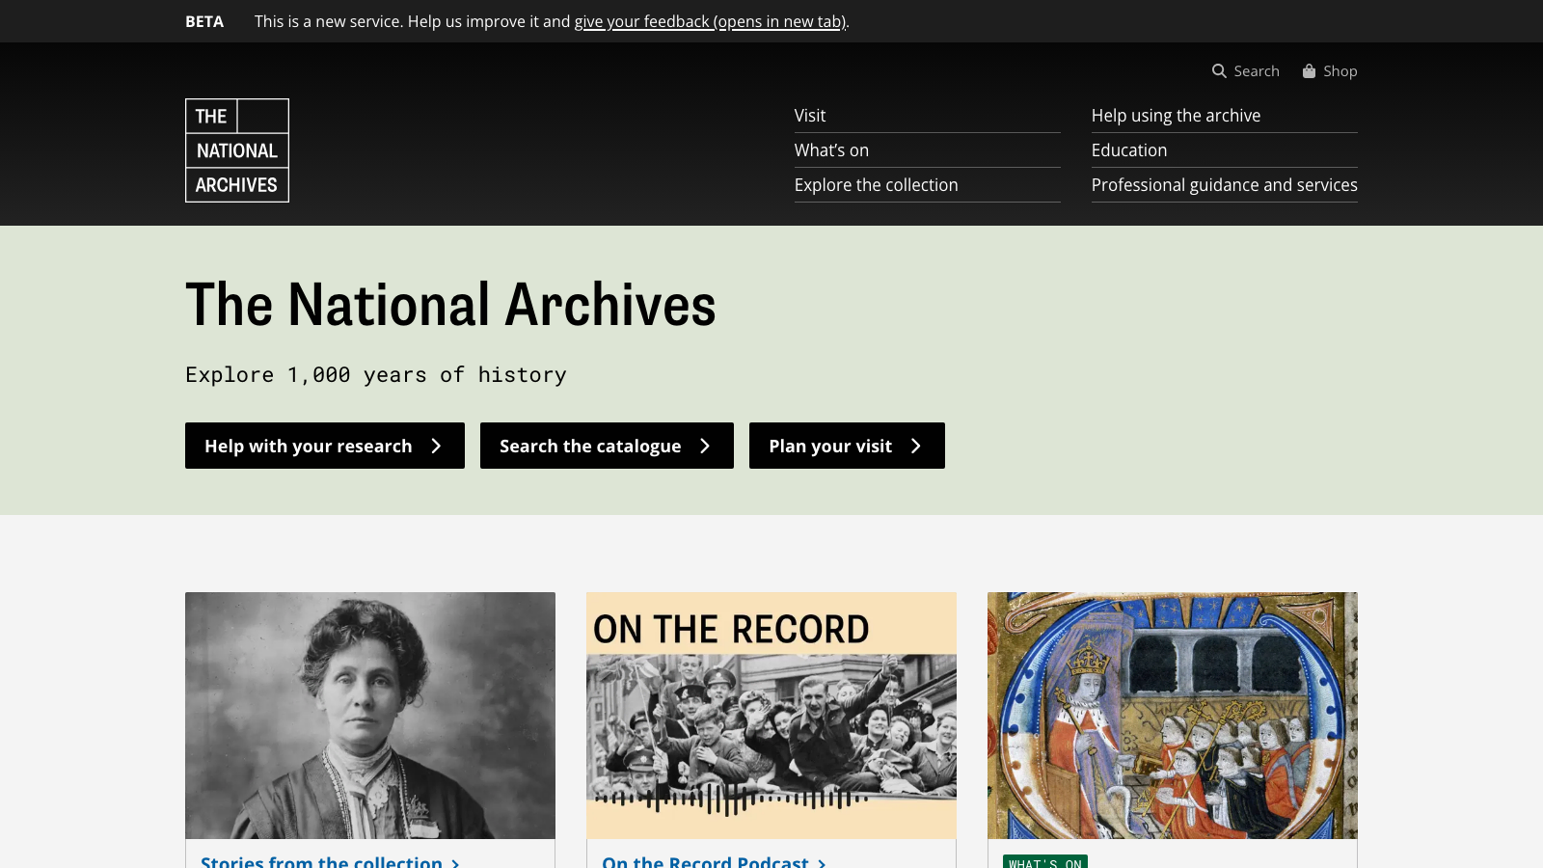Click the arrow next to On the Record Podcast
The height and width of the screenshot is (868, 1543).
(x=820, y=863)
